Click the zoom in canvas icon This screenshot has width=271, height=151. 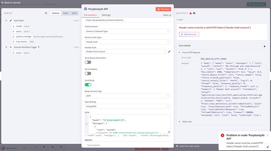(44, 147)
